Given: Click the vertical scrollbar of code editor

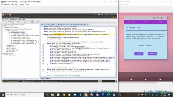Looking at the screenshot, I should click(115, 51).
